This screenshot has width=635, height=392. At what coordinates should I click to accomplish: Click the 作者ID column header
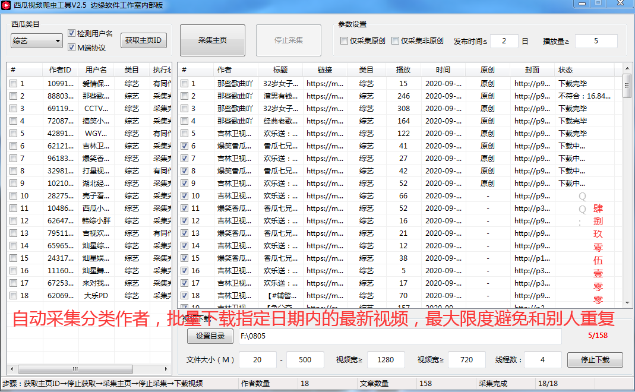click(x=60, y=69)
